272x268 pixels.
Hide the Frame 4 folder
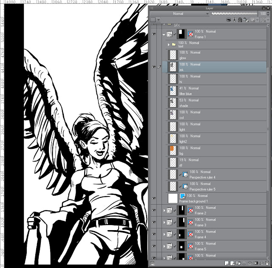154,234
